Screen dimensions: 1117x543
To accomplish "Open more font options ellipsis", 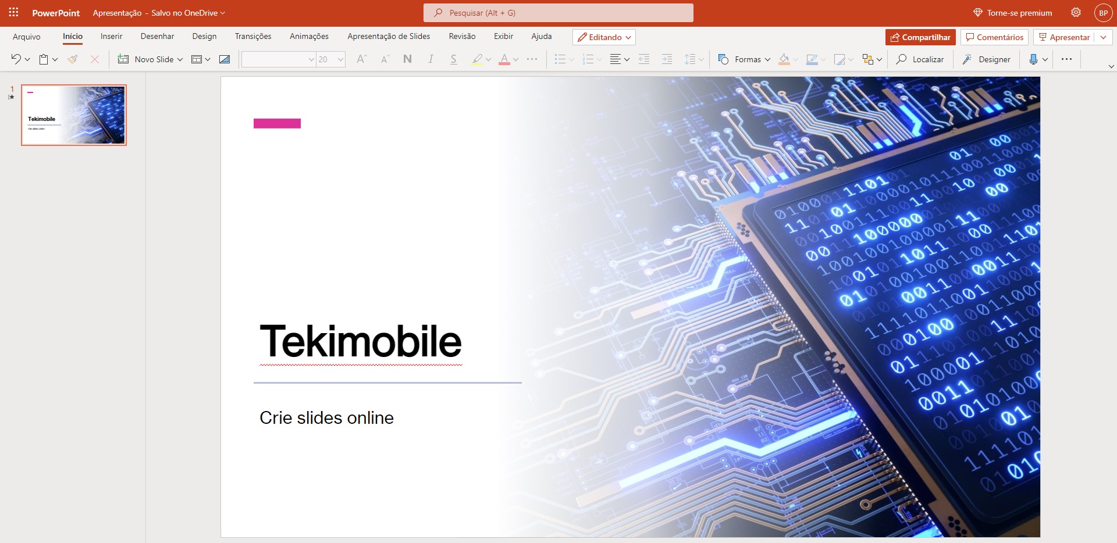I will 532,59.
